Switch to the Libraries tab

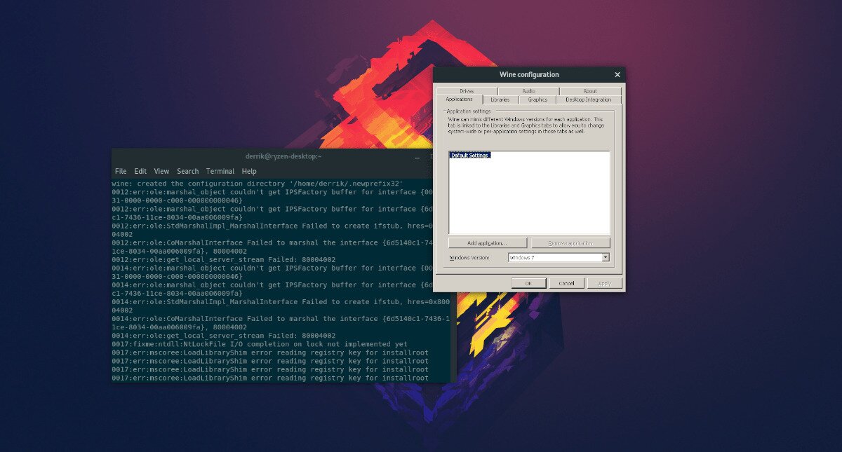click(501, 99)
